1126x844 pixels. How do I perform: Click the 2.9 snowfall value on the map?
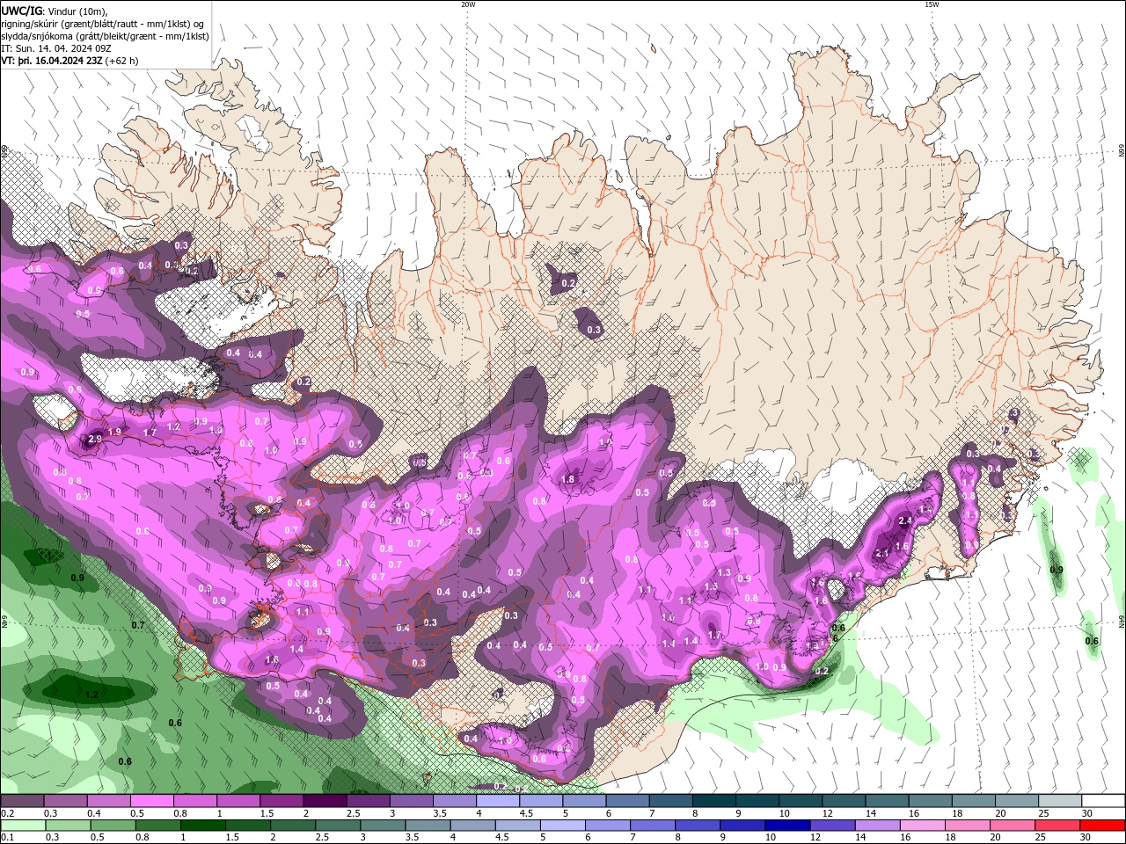coord(96,438)
